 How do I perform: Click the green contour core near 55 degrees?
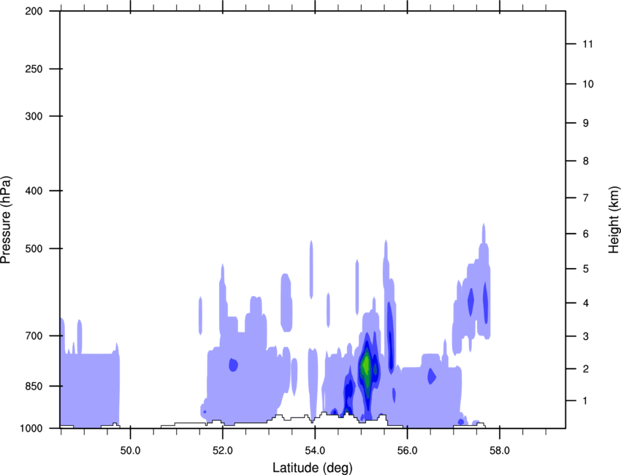pyautogui.click(x=365, y=364)
